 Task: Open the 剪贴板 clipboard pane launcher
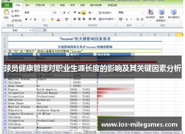click(x=21, y=25)
